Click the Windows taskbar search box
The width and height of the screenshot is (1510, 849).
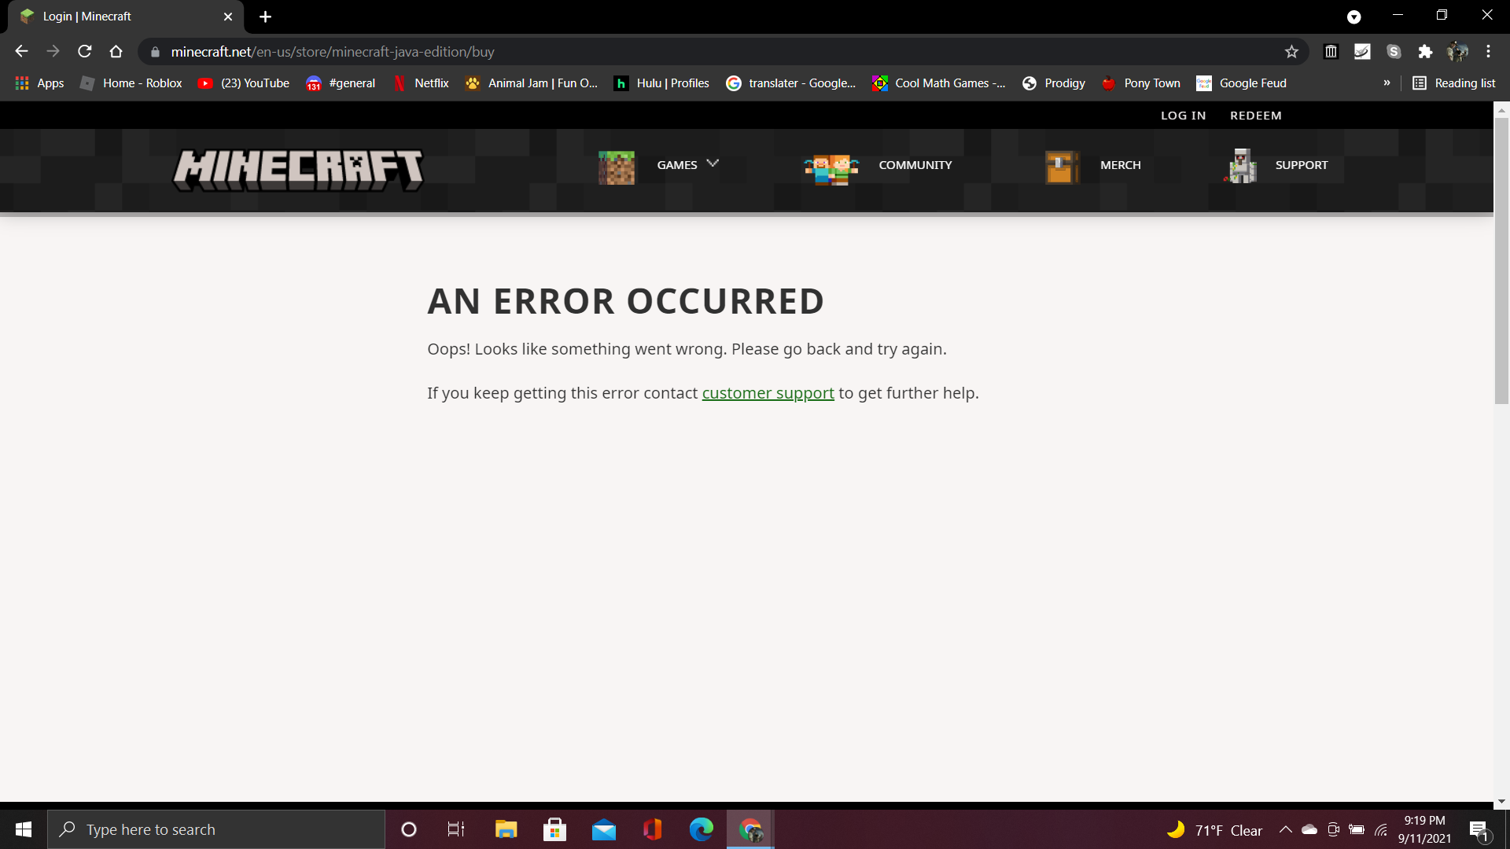(x=216, y=829)
